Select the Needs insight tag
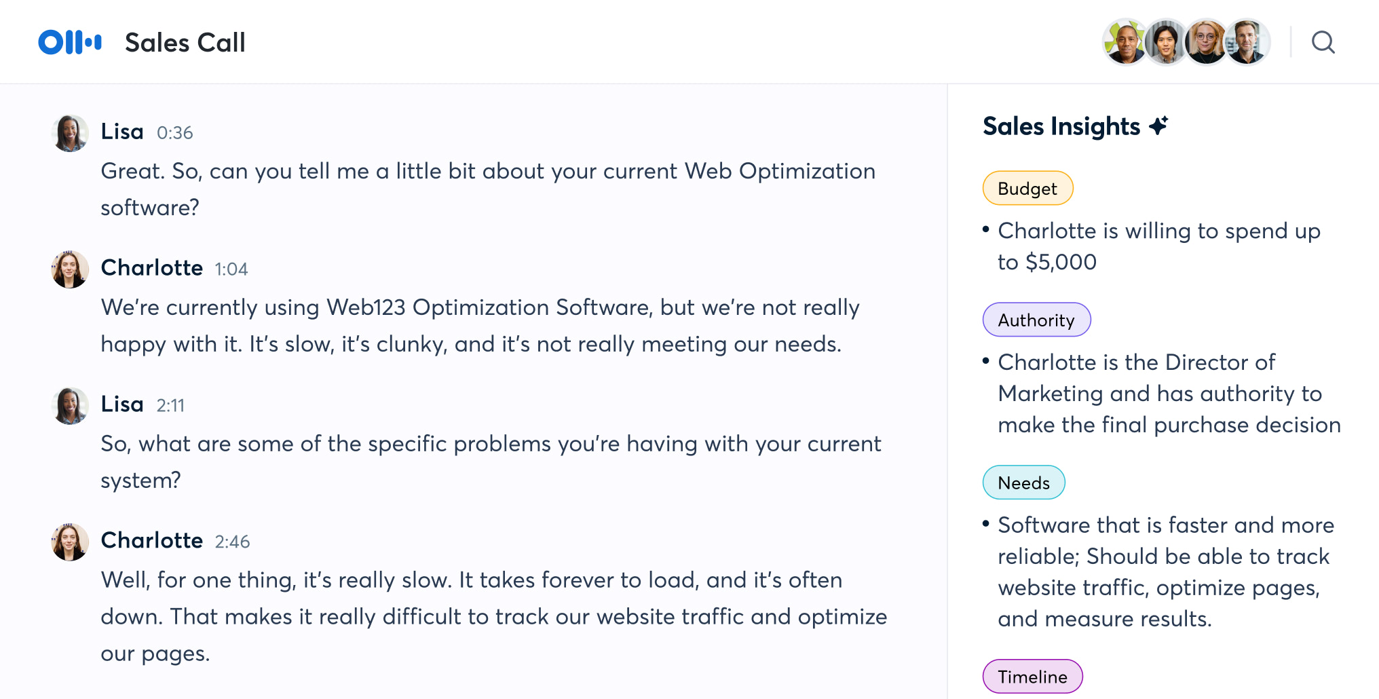Viewport: 1379px width, 699px height. click(1023, 483)
